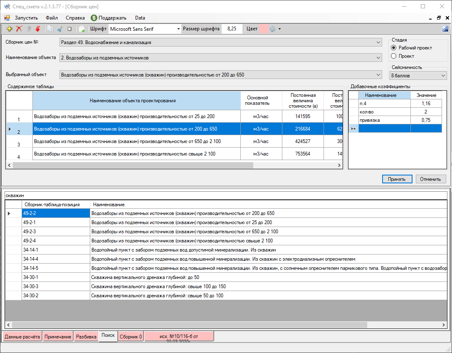
Task: Select search result 34-14-1
Action: 226,250
